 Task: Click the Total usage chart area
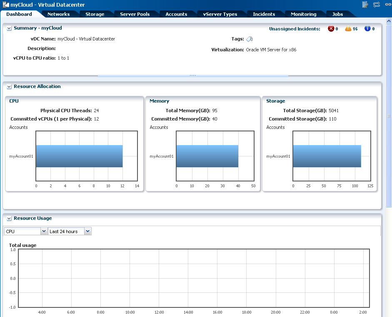point(194,278)
